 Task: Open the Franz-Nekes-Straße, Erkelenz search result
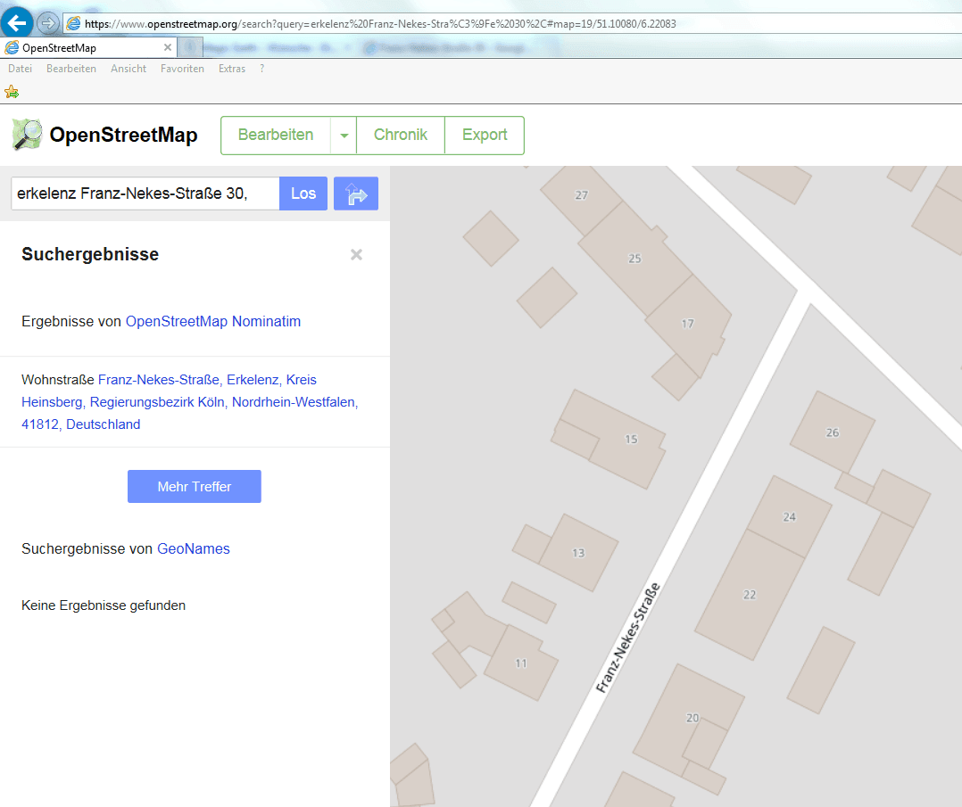(190, 401)
